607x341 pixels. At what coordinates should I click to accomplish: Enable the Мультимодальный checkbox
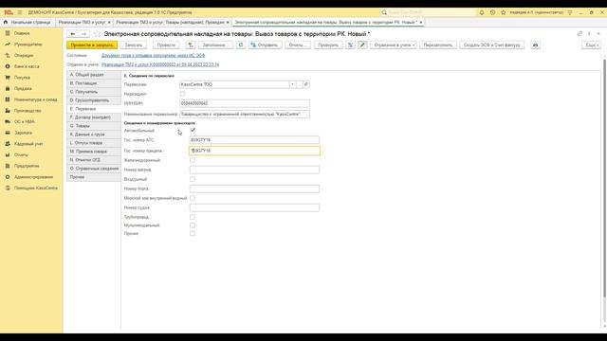[x=193, y=225]
